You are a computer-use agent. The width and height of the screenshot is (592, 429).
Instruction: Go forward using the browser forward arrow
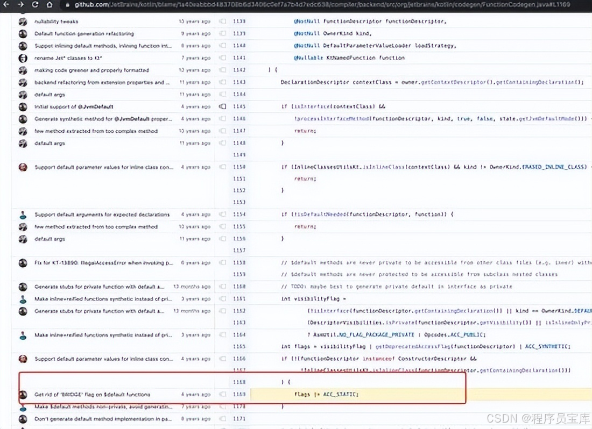click(x=20, y=4)
